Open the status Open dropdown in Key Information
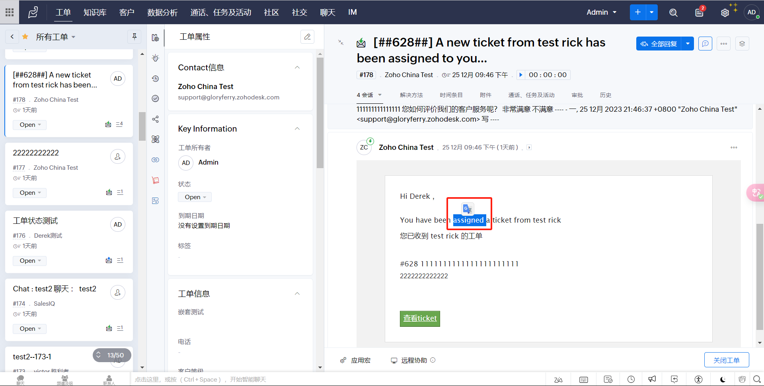The width and height of the screenshot is (764, 386). [195, 197]
